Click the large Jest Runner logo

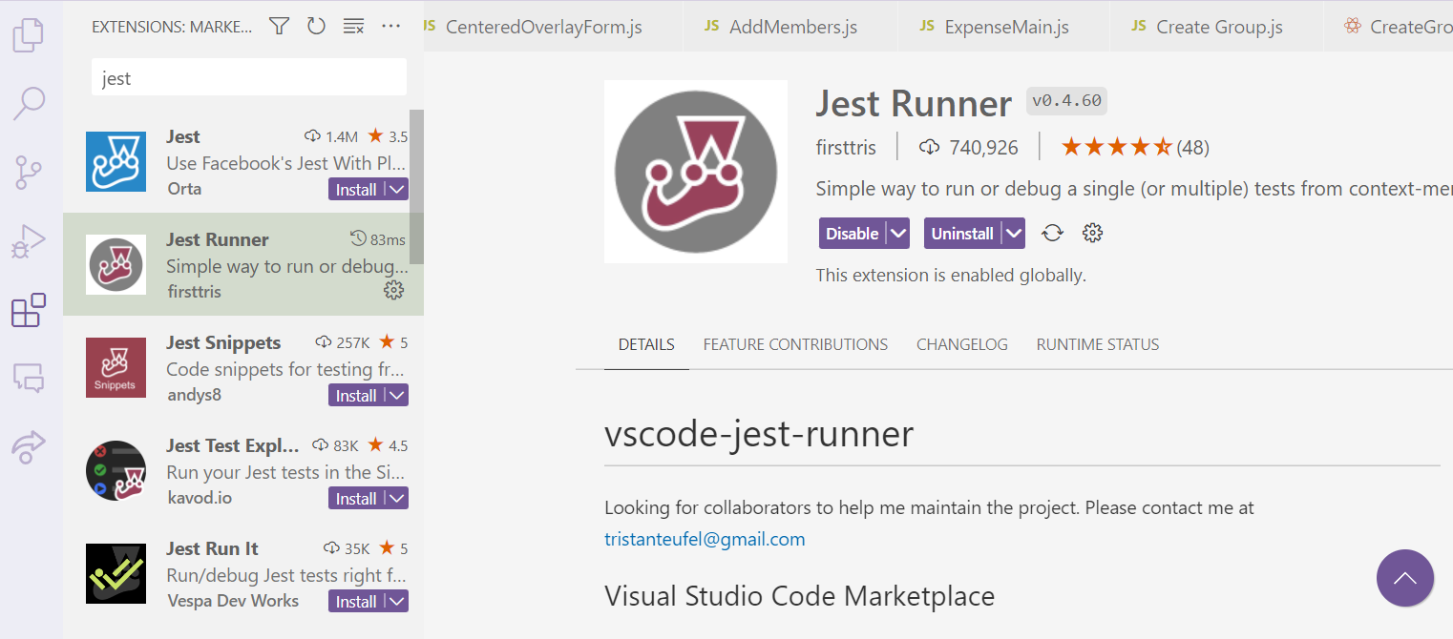point(696,172)
